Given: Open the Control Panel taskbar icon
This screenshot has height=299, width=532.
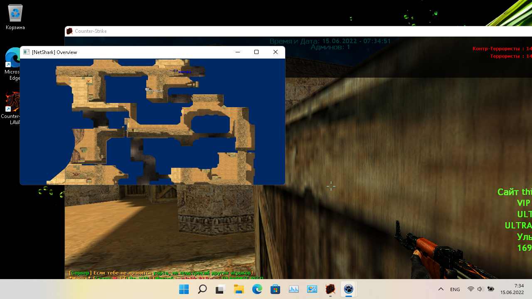Looking at the screenshot, I should pyautogui.click(x=312, y=289).
